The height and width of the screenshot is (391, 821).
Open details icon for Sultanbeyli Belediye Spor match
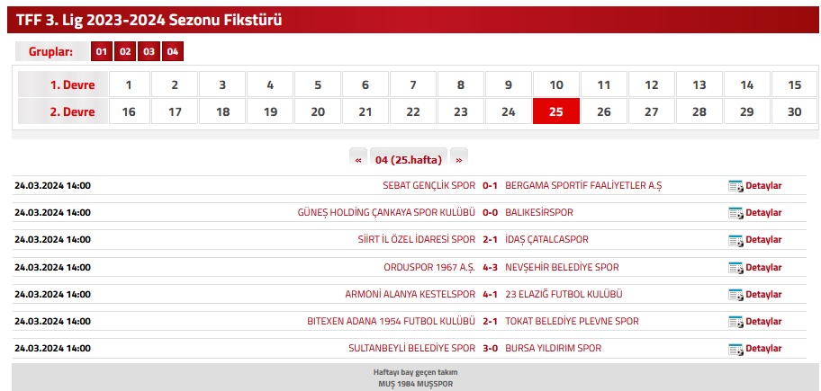coord(735,349)
